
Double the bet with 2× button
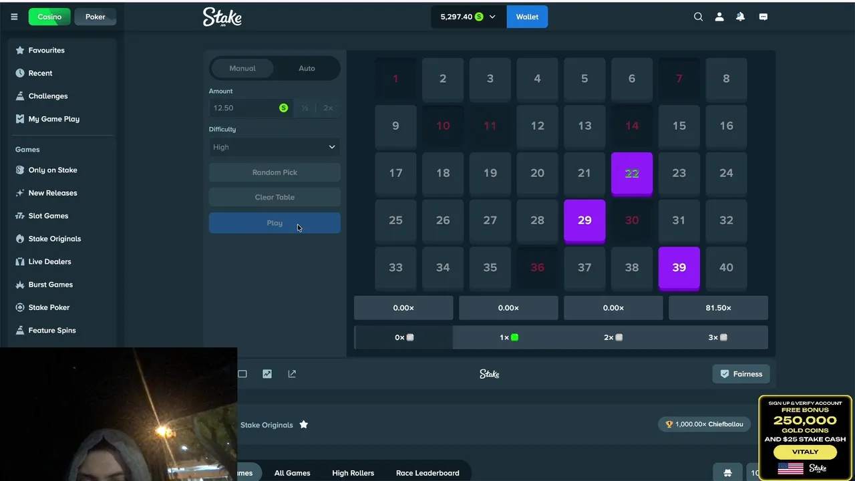[328, 108]
